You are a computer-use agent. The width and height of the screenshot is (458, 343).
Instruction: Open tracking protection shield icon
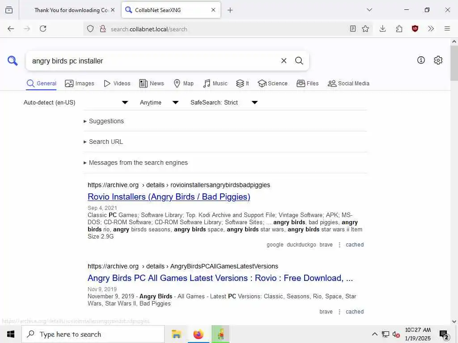click(x=90, y=29)
